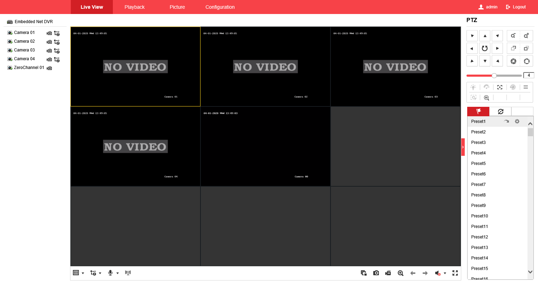Click the 3D positioning icon
538x291 pixels.
point(486,98)
